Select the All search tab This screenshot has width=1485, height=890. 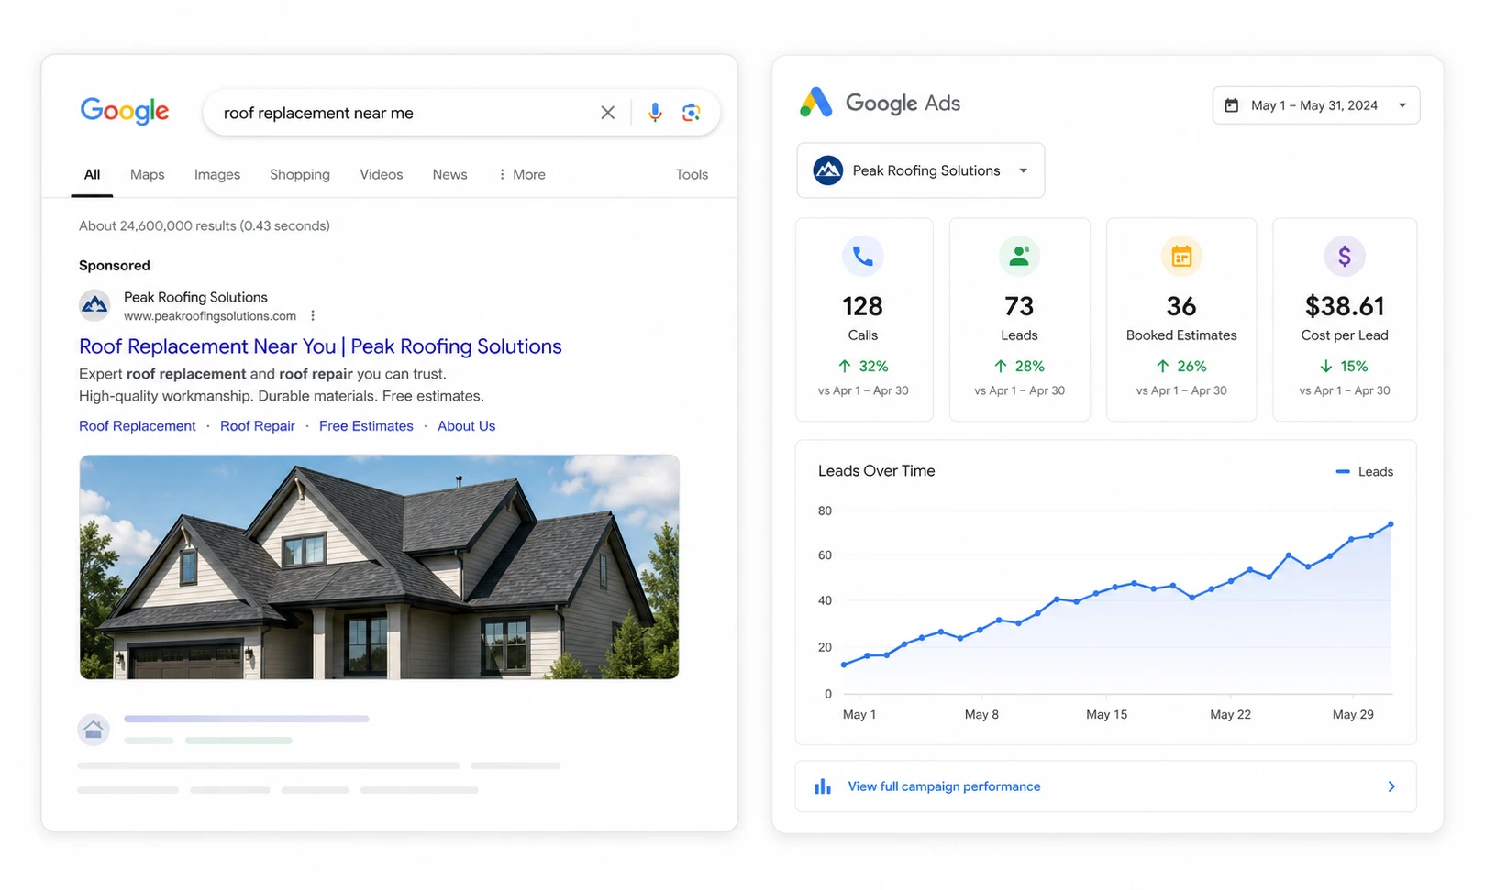click(x=93, y=174)
